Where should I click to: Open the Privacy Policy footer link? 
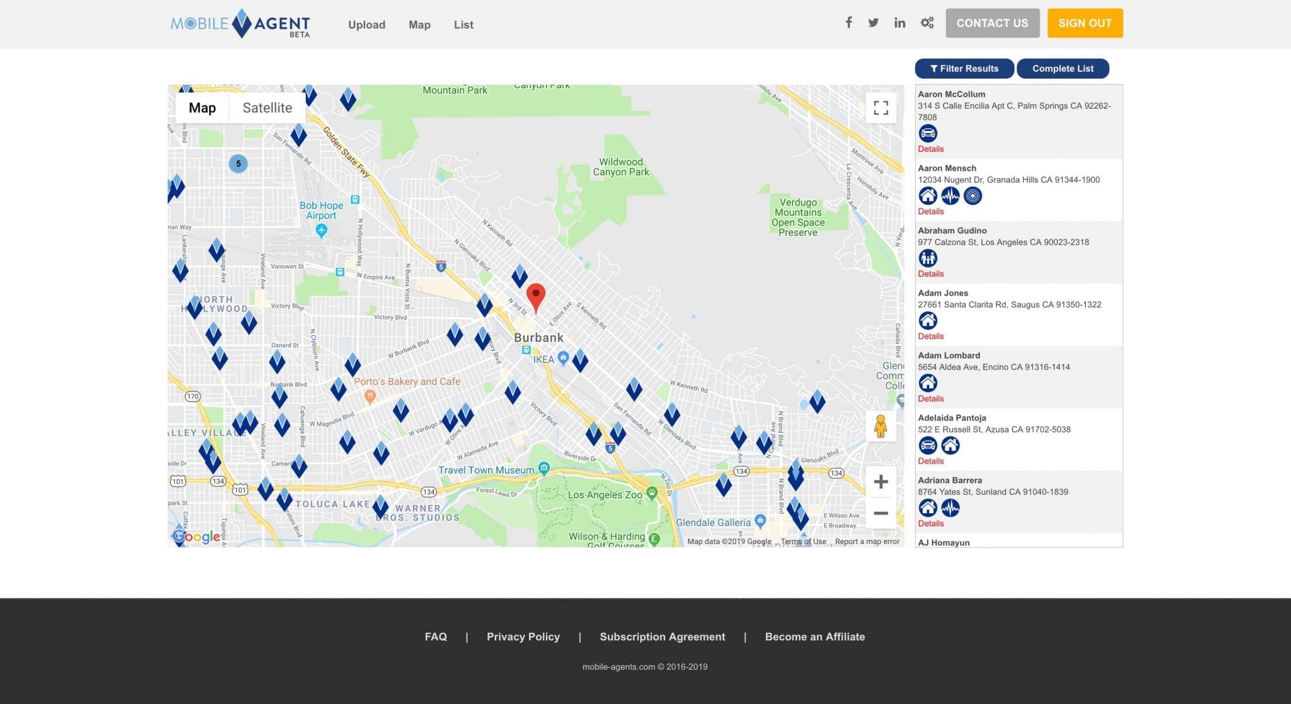pyautogui.click(x=523, y=637)
